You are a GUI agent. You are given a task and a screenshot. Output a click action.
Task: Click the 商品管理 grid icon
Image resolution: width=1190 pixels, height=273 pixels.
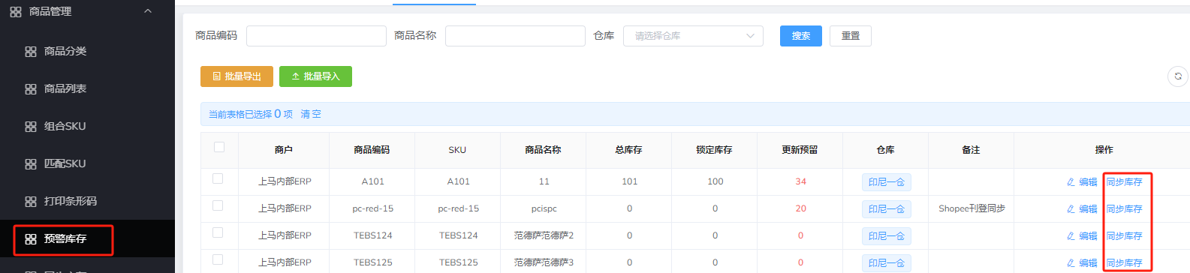[16, 12]
